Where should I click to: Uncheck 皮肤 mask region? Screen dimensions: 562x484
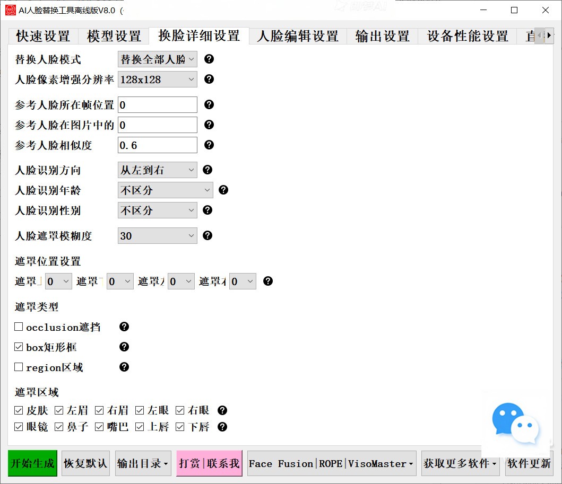coord(19,410)
